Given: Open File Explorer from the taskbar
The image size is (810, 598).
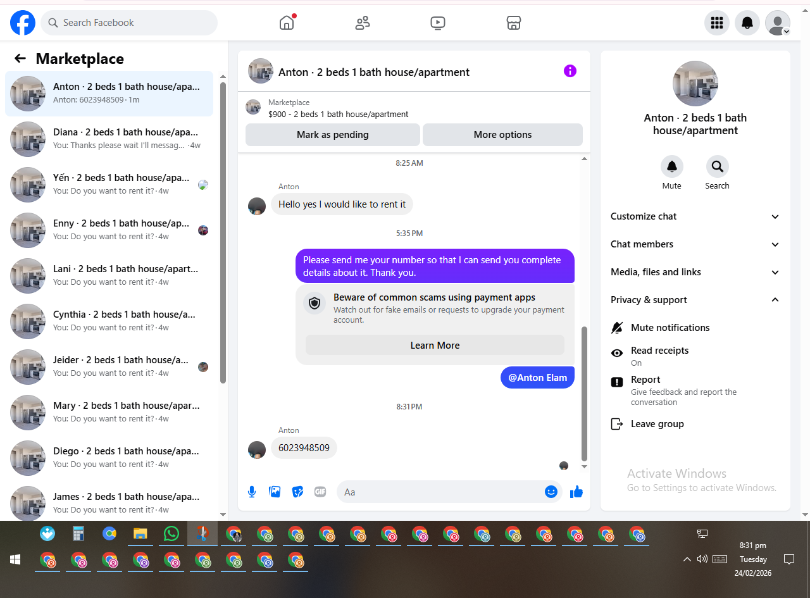Looking at the screenshot, I should click(140, 534).
